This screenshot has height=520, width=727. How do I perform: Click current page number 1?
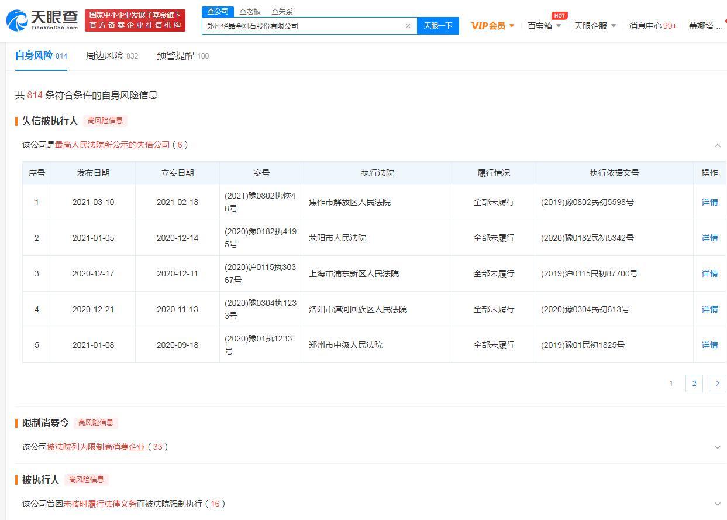[x=671, y=384]
